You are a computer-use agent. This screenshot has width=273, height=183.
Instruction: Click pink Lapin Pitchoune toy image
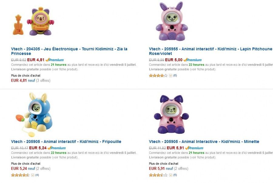pyautogui.click(x=171, y=21)
